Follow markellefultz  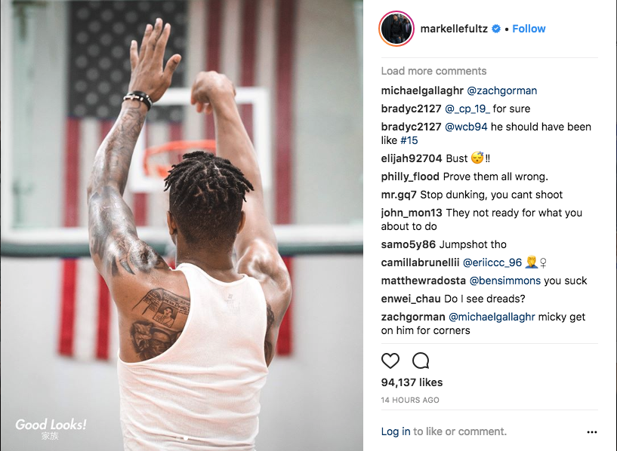529,29
